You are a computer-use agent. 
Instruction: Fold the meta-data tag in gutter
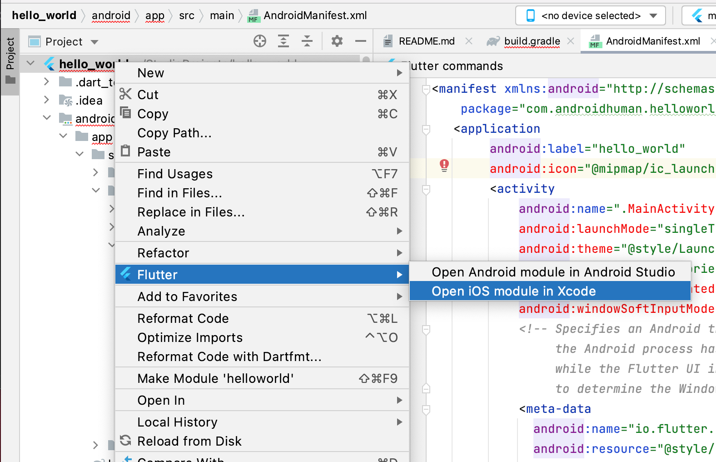coord(426,410)
